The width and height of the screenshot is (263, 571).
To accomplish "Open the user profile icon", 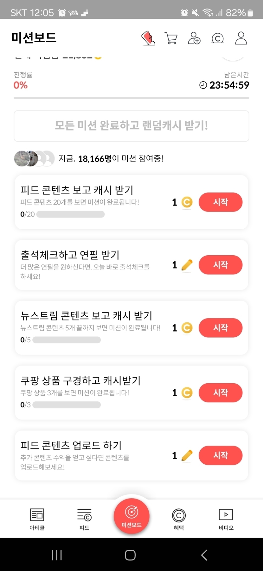I will click(x=241, y=38).
